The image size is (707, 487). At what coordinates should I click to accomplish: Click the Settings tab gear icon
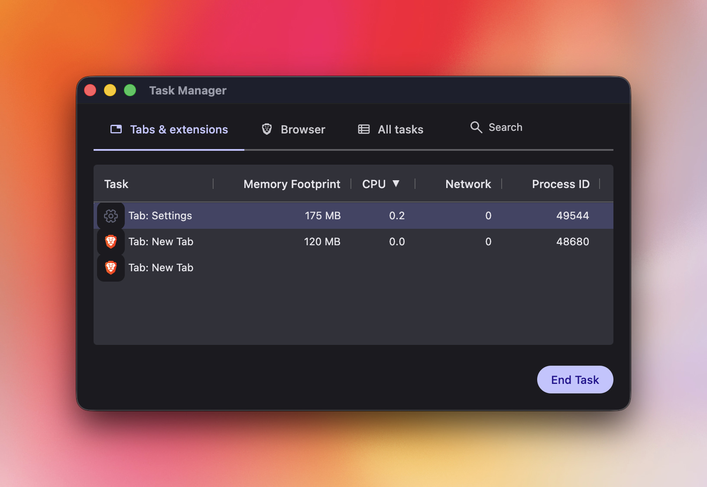110,215
